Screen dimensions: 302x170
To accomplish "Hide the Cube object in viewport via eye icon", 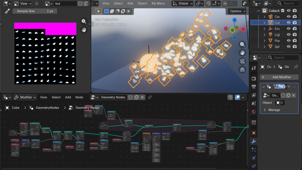I will coord(289,23).
